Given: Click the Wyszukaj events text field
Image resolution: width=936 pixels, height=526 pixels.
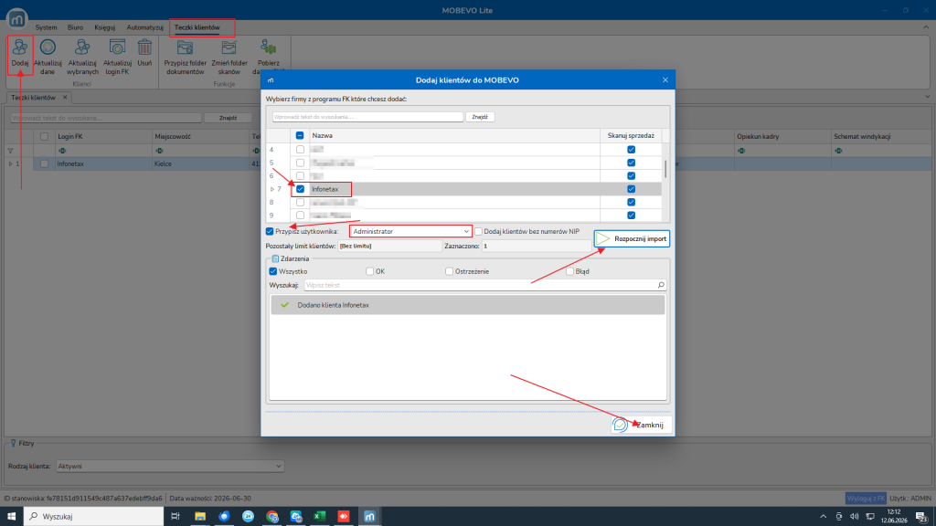Looking at the screenshot, I should [481, 285].
